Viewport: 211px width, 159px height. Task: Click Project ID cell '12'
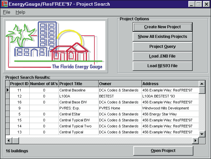click(x=19, y=96)
